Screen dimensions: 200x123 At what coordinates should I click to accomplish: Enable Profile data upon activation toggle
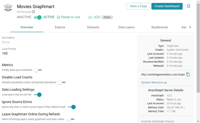coord(38,70)
